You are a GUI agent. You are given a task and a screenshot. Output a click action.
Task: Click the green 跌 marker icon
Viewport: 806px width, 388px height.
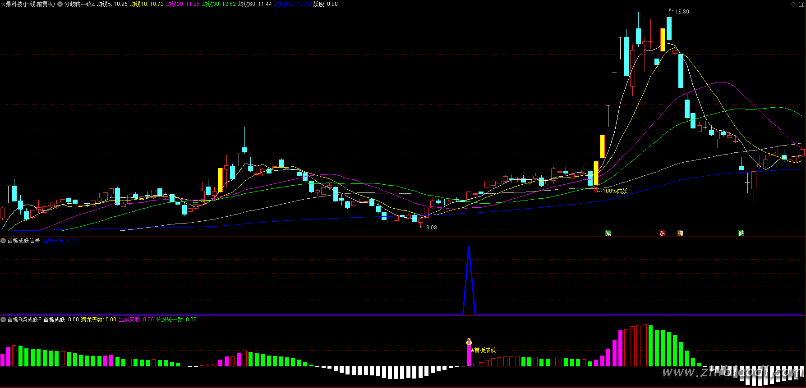[x=741, y=233]
